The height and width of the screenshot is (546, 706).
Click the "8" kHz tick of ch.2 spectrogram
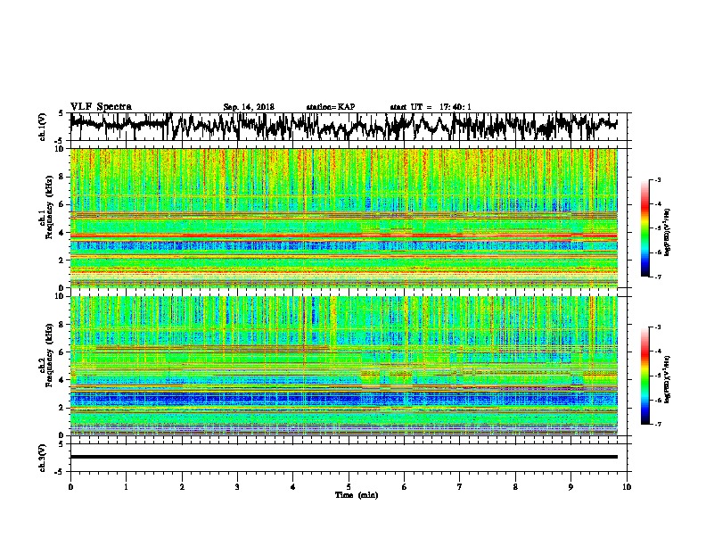coord(62,325)
